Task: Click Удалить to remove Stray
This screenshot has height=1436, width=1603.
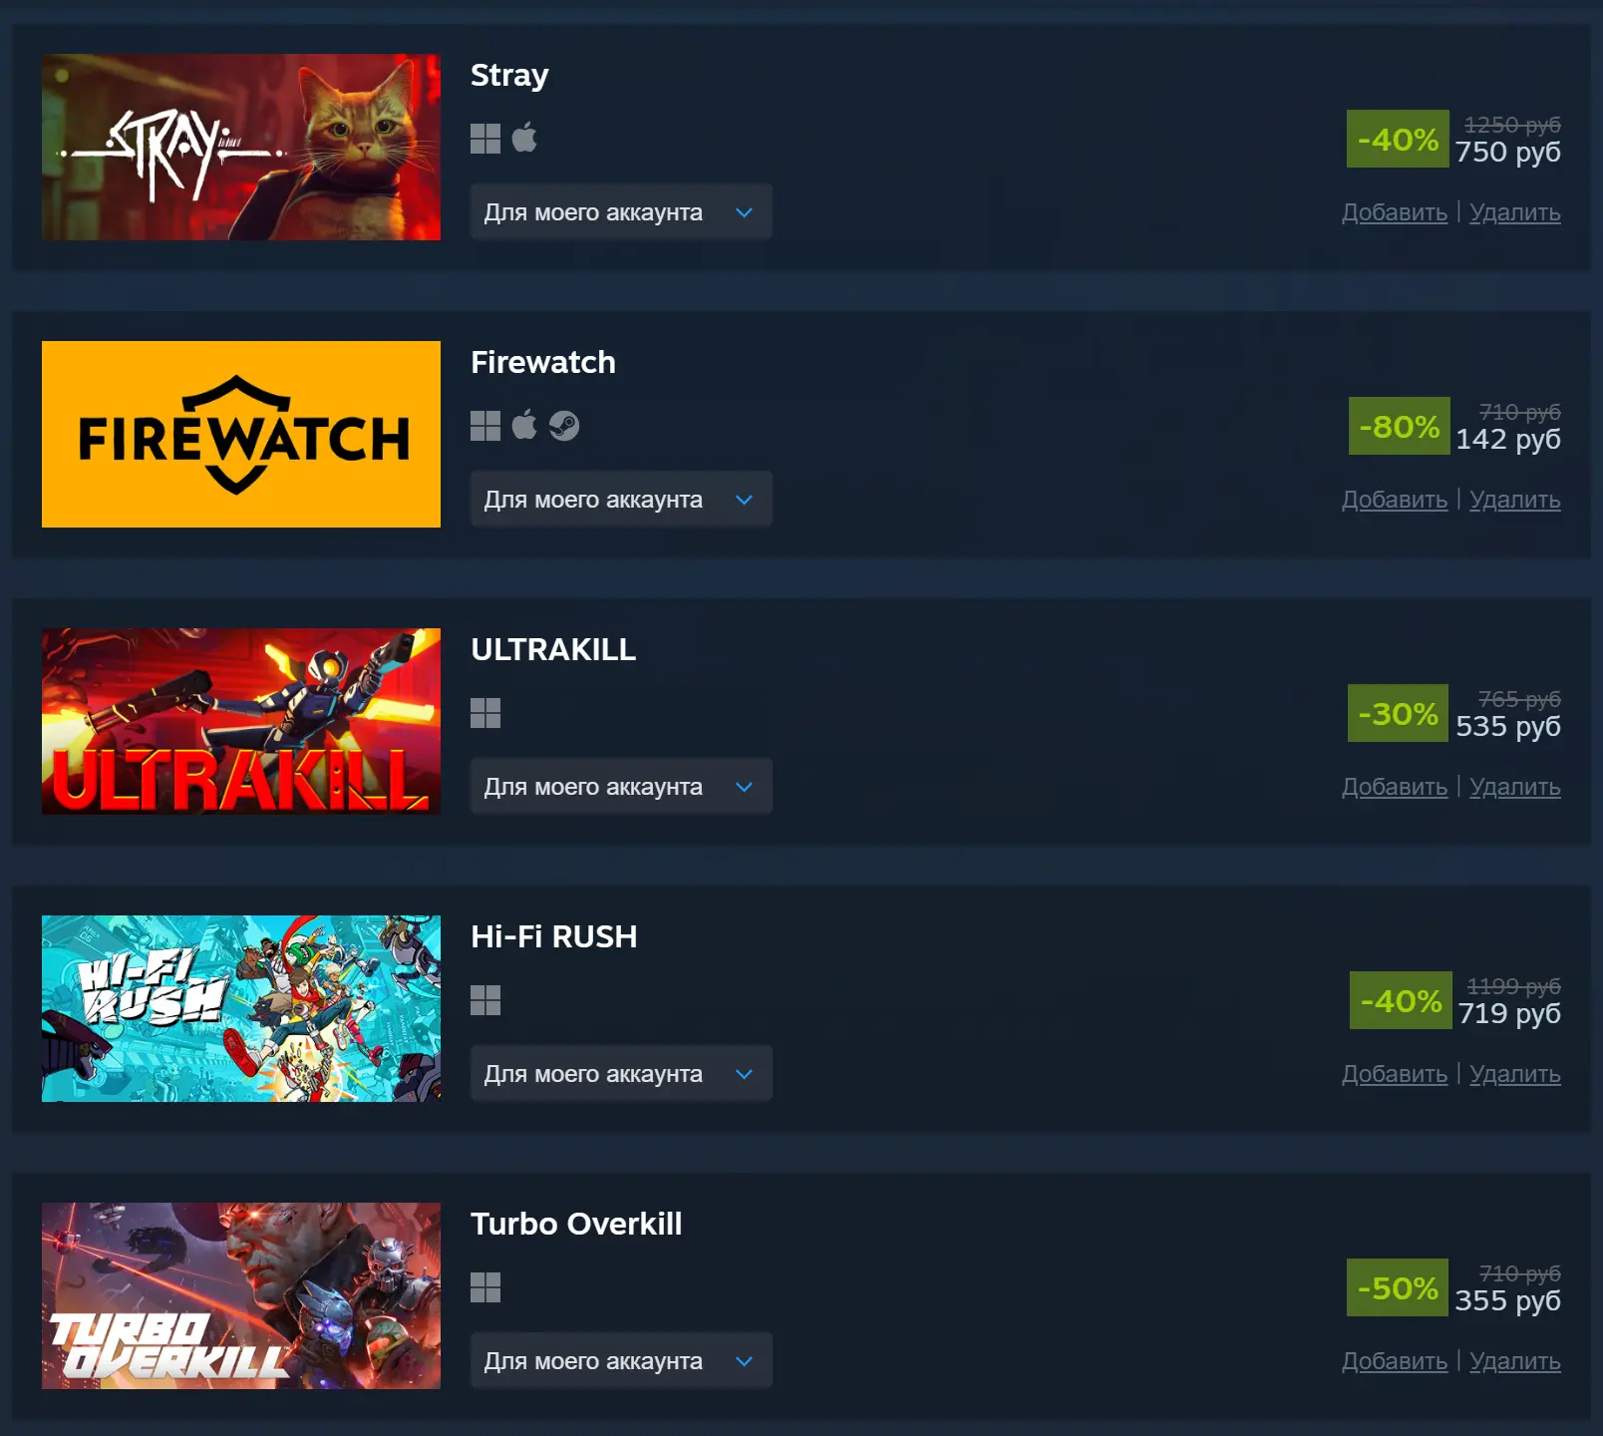Action: (1515, 212)
